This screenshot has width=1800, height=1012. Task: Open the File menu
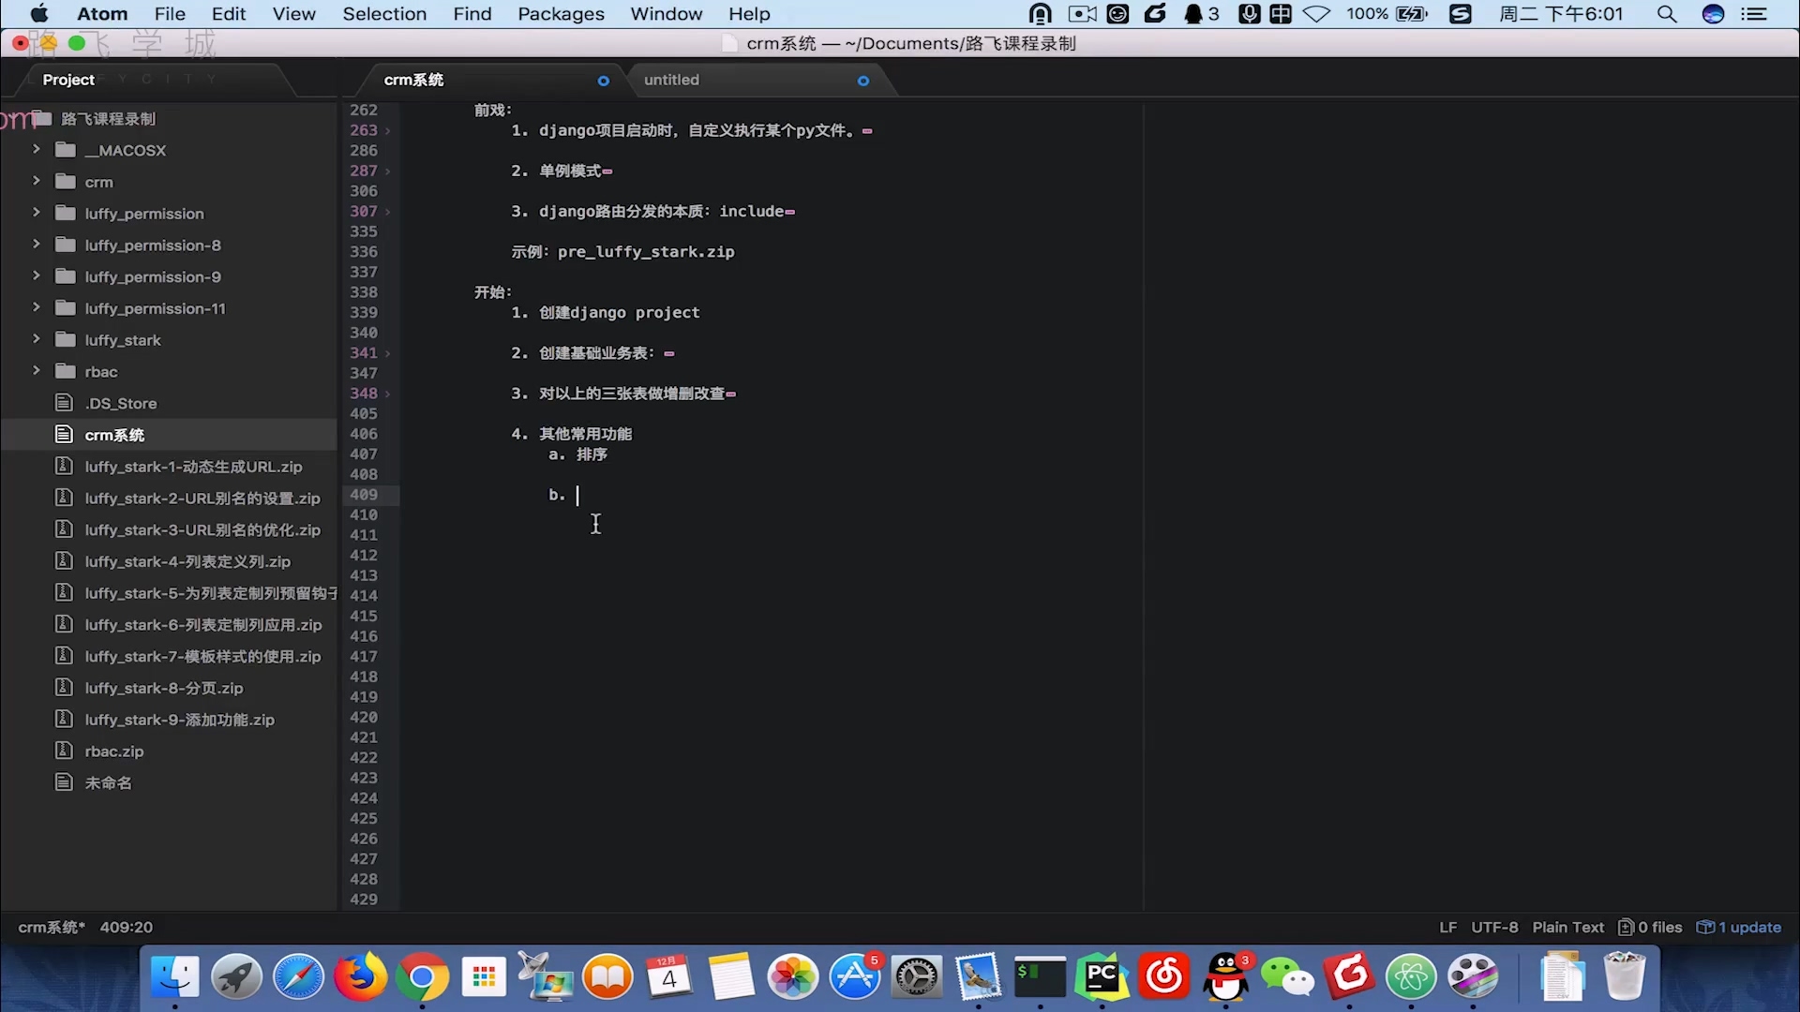click(x=170, y=14)
